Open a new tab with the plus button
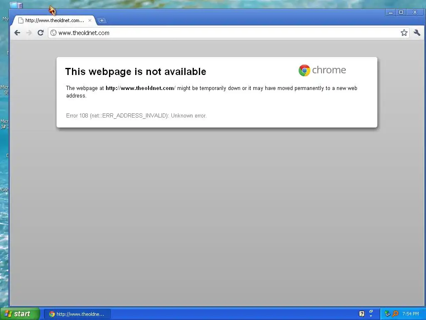This screenshot has width=426, height=320. pos(102,20)
